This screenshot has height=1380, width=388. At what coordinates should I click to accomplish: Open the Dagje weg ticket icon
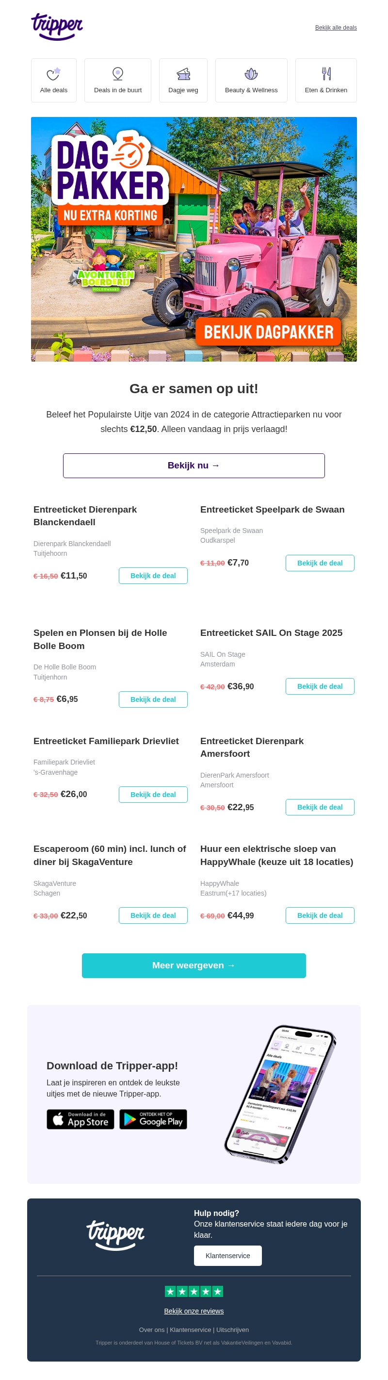(x=183, y=74)
